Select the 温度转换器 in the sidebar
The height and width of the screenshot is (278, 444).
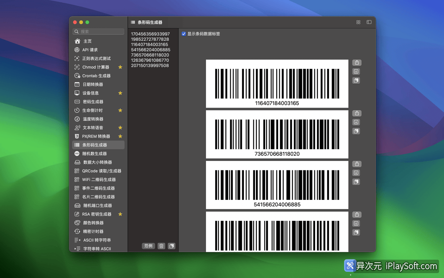point(94,119)
